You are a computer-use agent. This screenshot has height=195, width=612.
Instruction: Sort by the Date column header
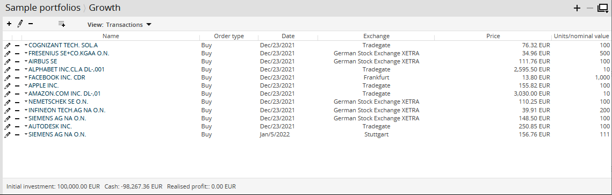[x=288, y=36]
